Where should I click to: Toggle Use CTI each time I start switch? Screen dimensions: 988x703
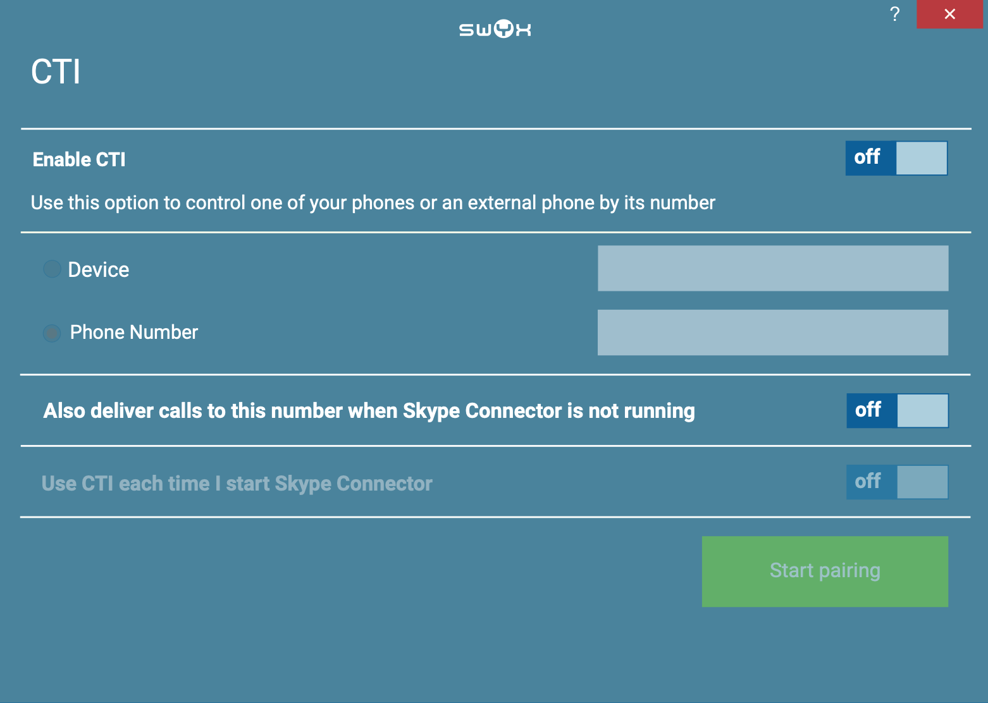[898, 482]
